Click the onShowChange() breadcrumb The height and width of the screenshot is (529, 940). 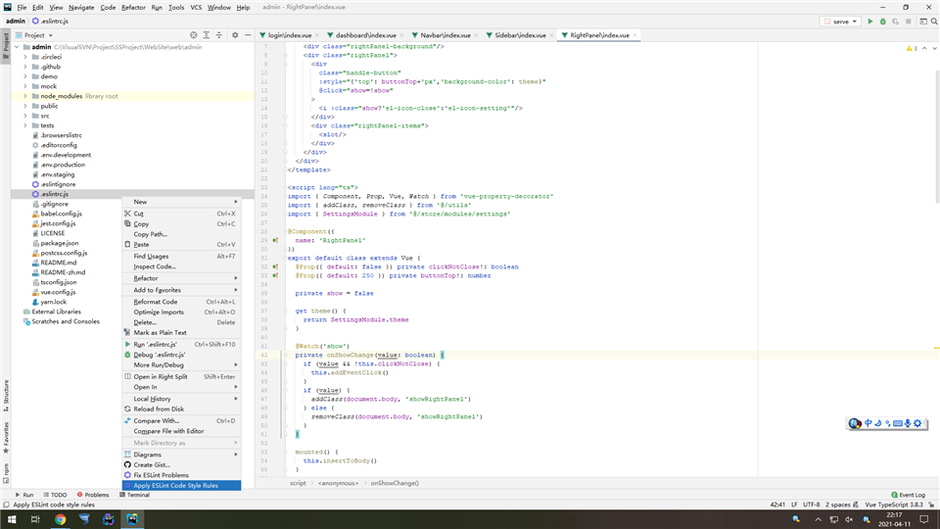(395, 483)
